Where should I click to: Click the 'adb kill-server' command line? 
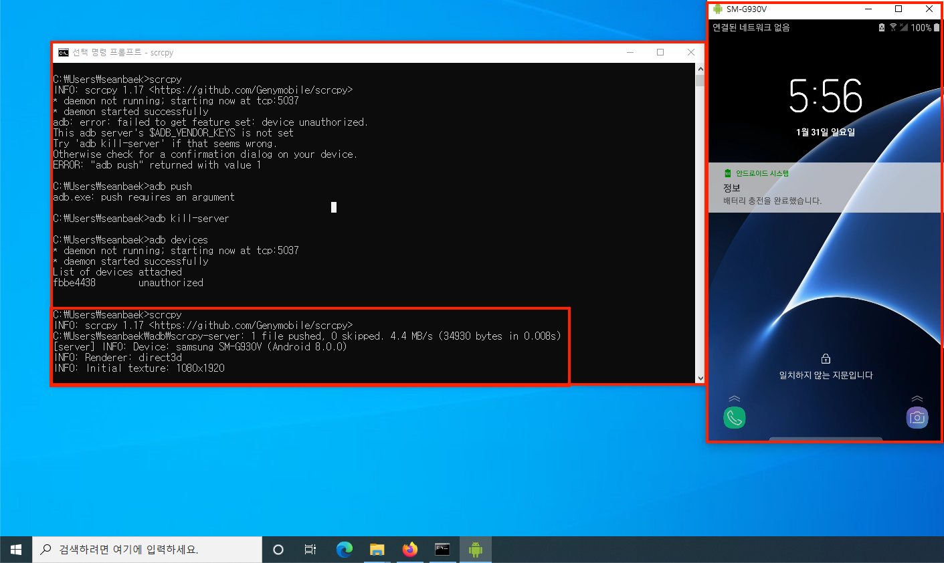coord(141,219)
